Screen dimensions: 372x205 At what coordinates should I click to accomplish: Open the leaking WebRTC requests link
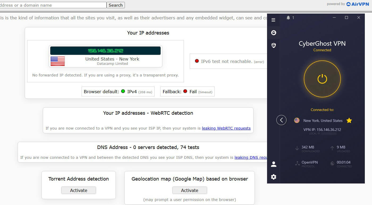226,128
